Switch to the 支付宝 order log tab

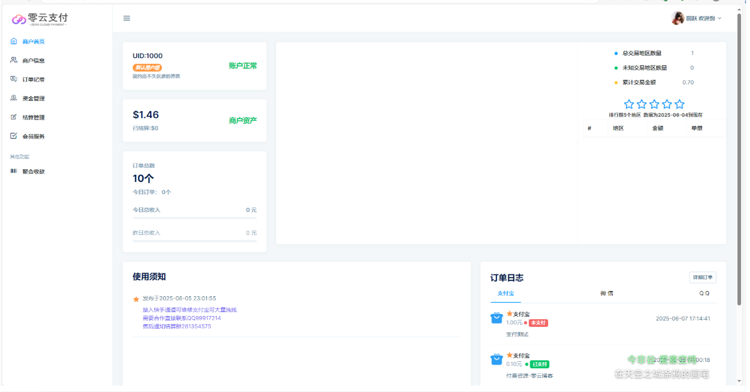(505, 294)
